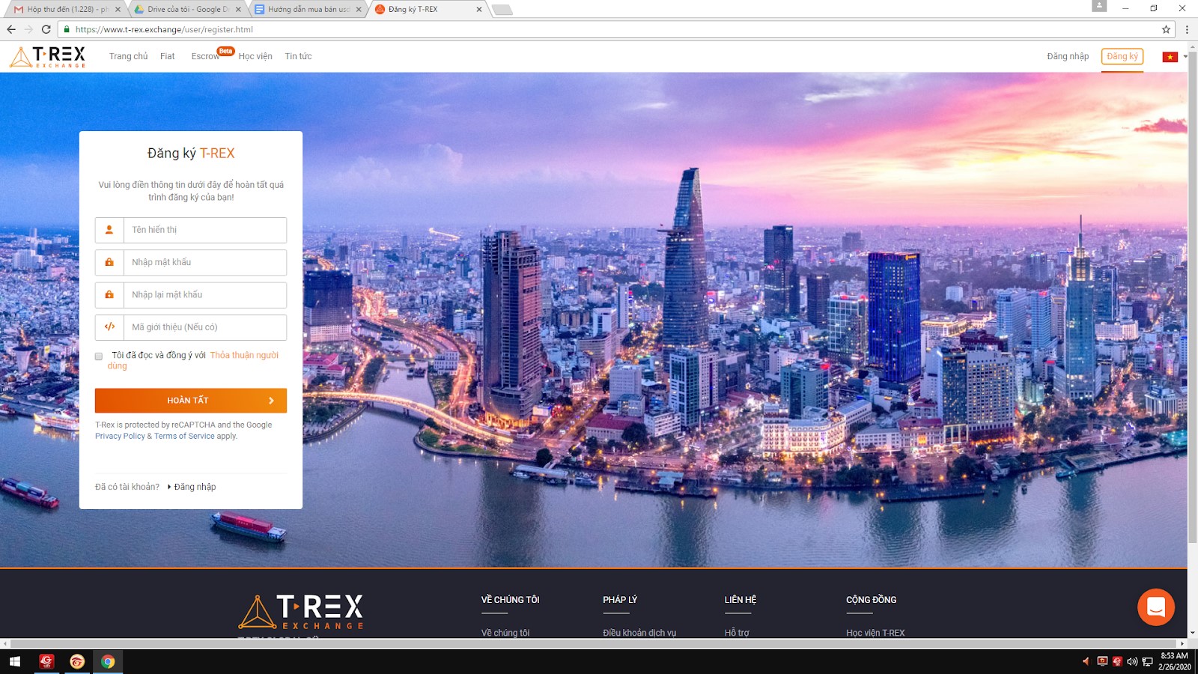This screenshot has height=674, width=1198.
Task: Open Thỏa thuận người dùng link
Action: [244, 355]
